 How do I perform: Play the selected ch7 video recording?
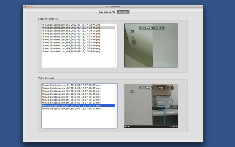coord(128,126)
